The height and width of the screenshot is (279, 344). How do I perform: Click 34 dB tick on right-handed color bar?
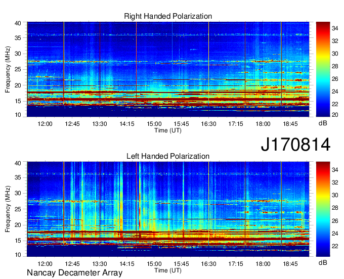(335, 28)
